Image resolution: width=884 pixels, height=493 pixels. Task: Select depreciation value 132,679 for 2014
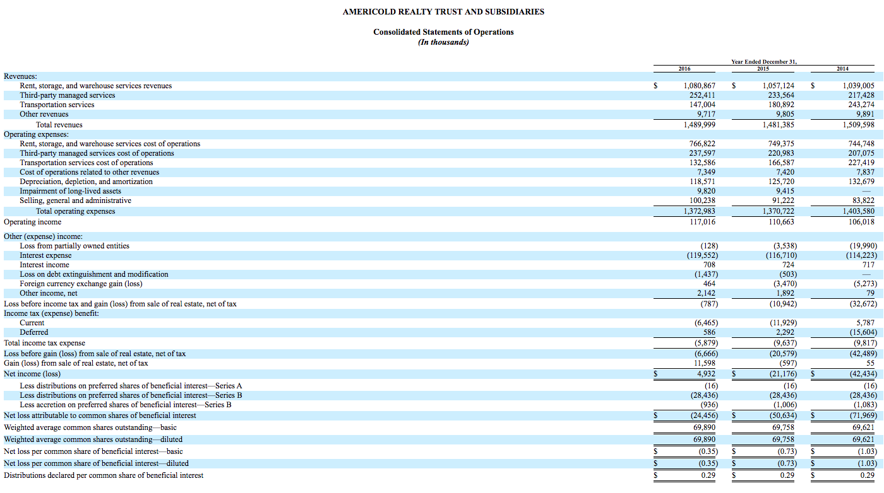861,182
